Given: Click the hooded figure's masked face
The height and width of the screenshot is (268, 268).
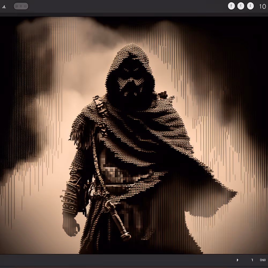Looking at the screenshot, I should coord(131,83).
